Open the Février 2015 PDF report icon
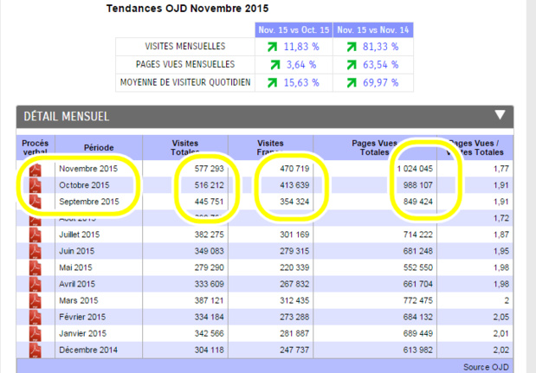536x373 pixels. click(36, 317)
